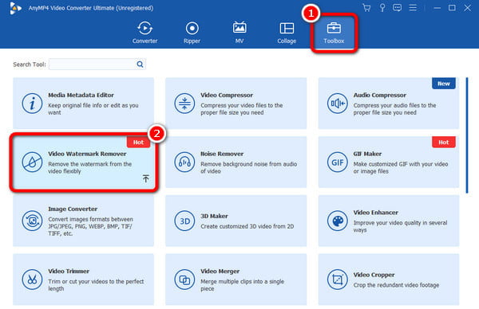This screenshot has width=479, height=309.
Task: Go to the Collage tab
Action: click(287, 33)
